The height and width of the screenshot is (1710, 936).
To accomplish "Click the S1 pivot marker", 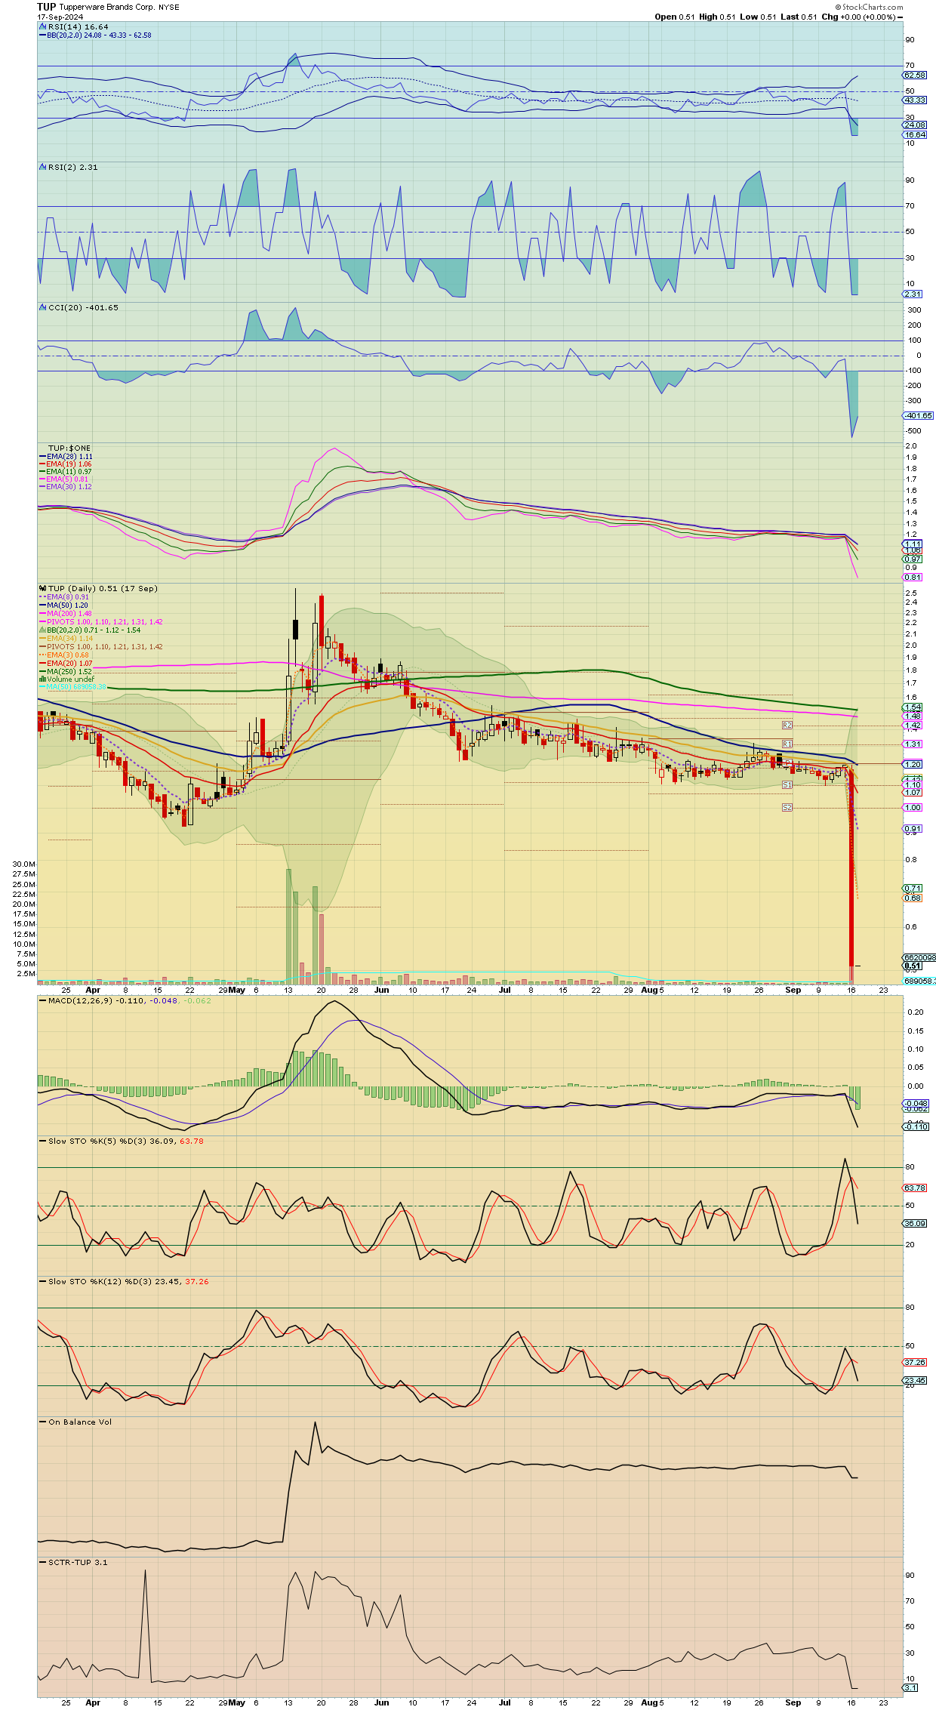I will (787, 784).
